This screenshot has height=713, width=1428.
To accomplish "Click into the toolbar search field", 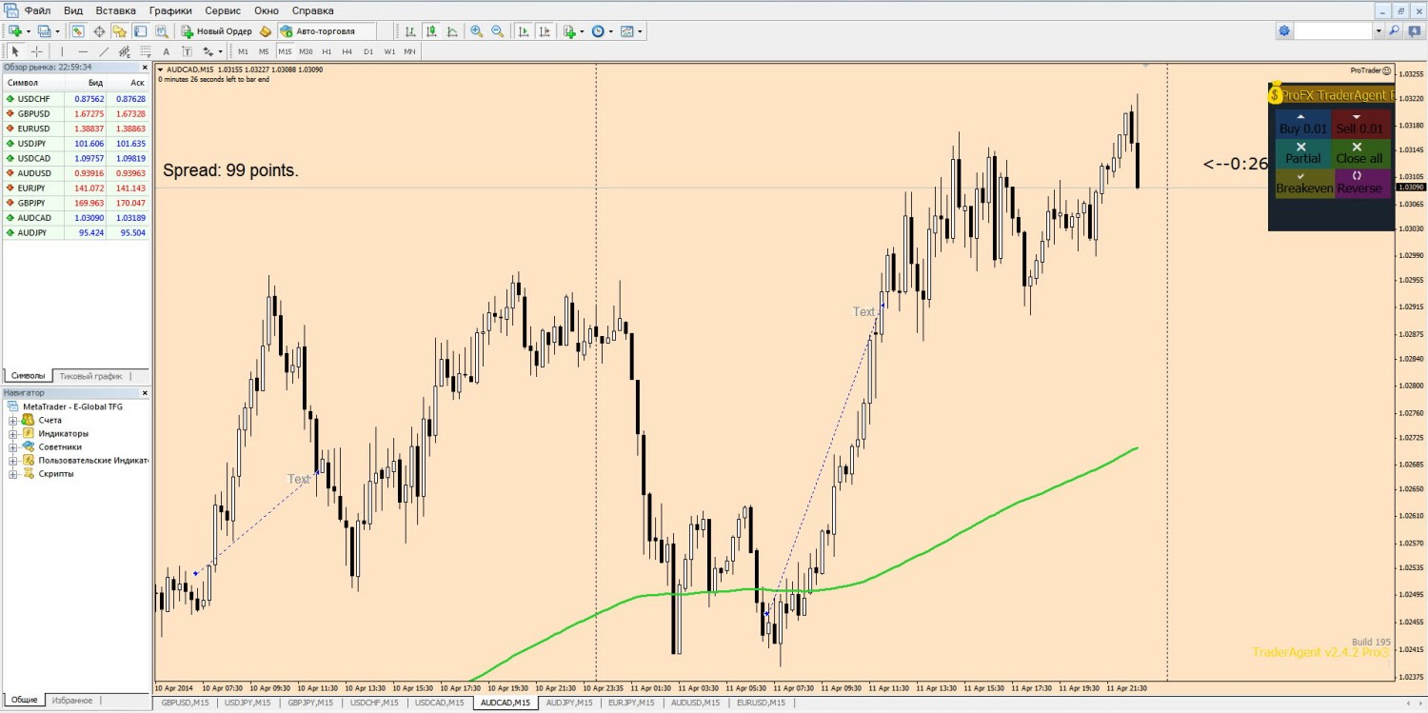I will pos(1333,31).
